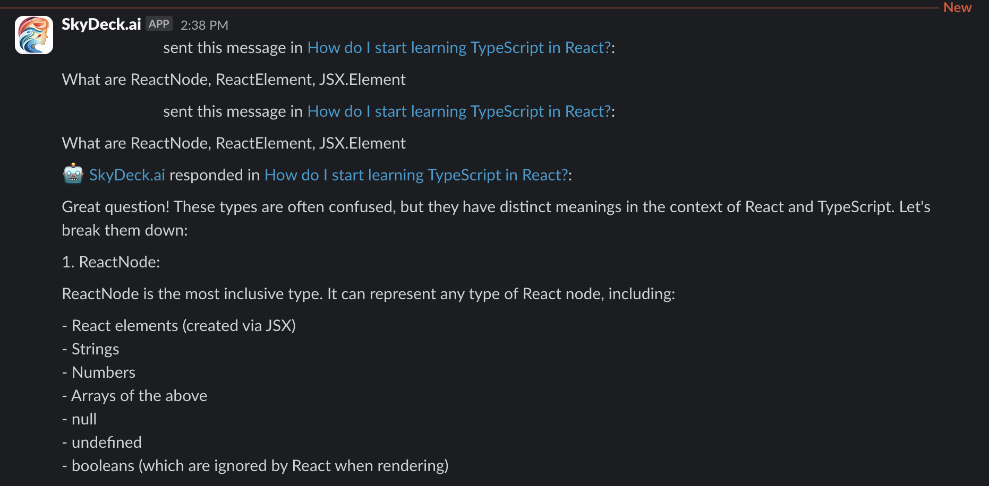Click the APP badge beside SkyDeck.ai
This screenshot has width=989, height=486.
click(158, 23)
